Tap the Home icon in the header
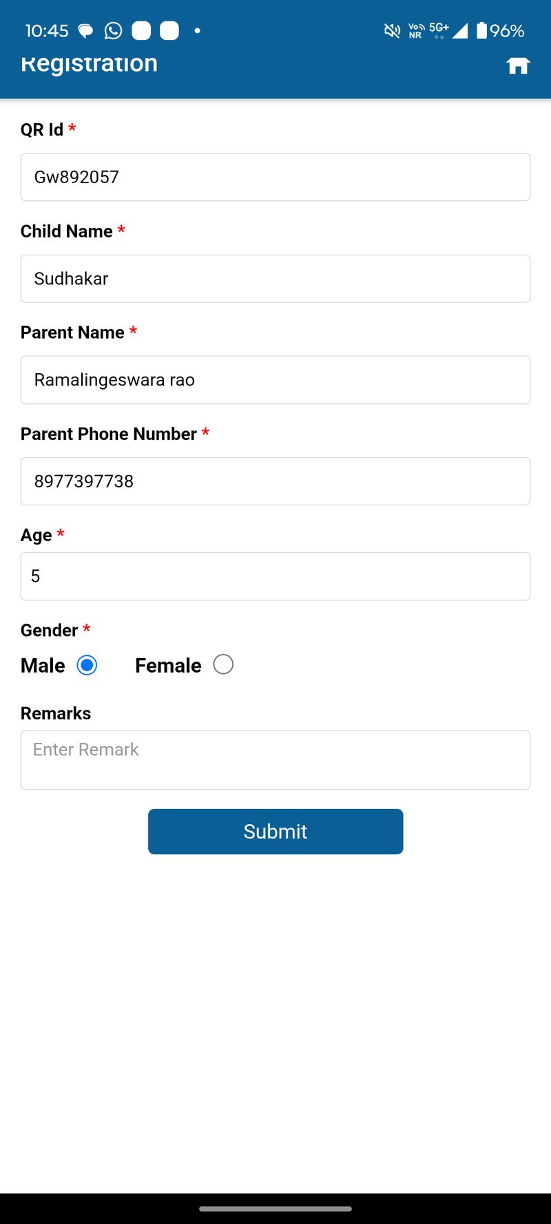This screenshot has height=1224, width=551. coord(518,65)
